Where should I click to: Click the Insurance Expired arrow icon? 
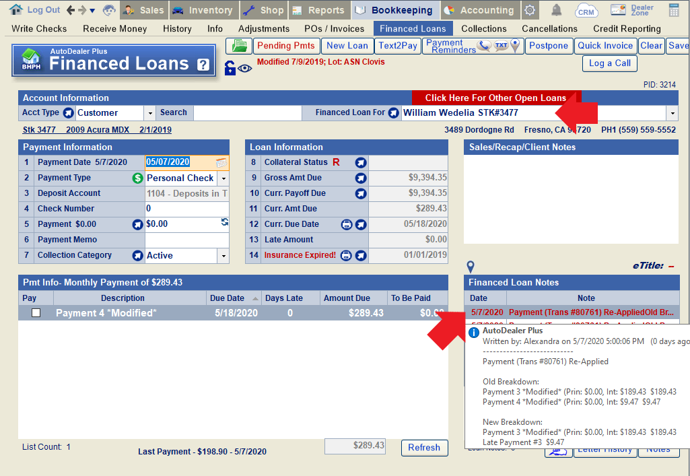[361, 255]
